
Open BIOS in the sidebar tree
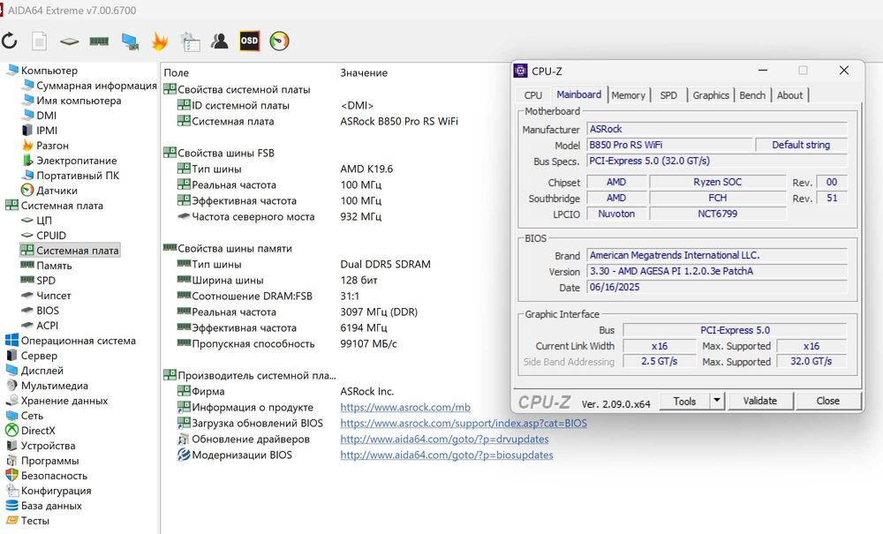(x=48, y=311)
